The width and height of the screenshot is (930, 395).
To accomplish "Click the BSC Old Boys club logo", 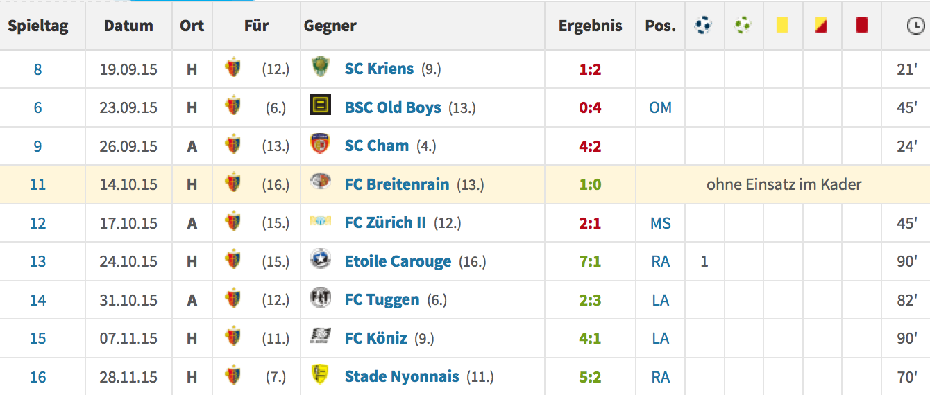I will tap(319, 106).
